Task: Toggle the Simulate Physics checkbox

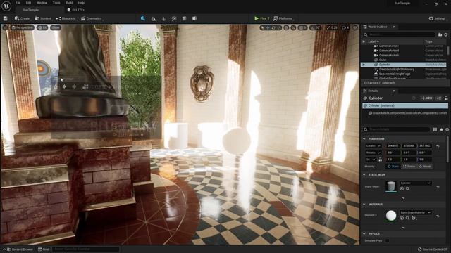Action: click(388, 240)
